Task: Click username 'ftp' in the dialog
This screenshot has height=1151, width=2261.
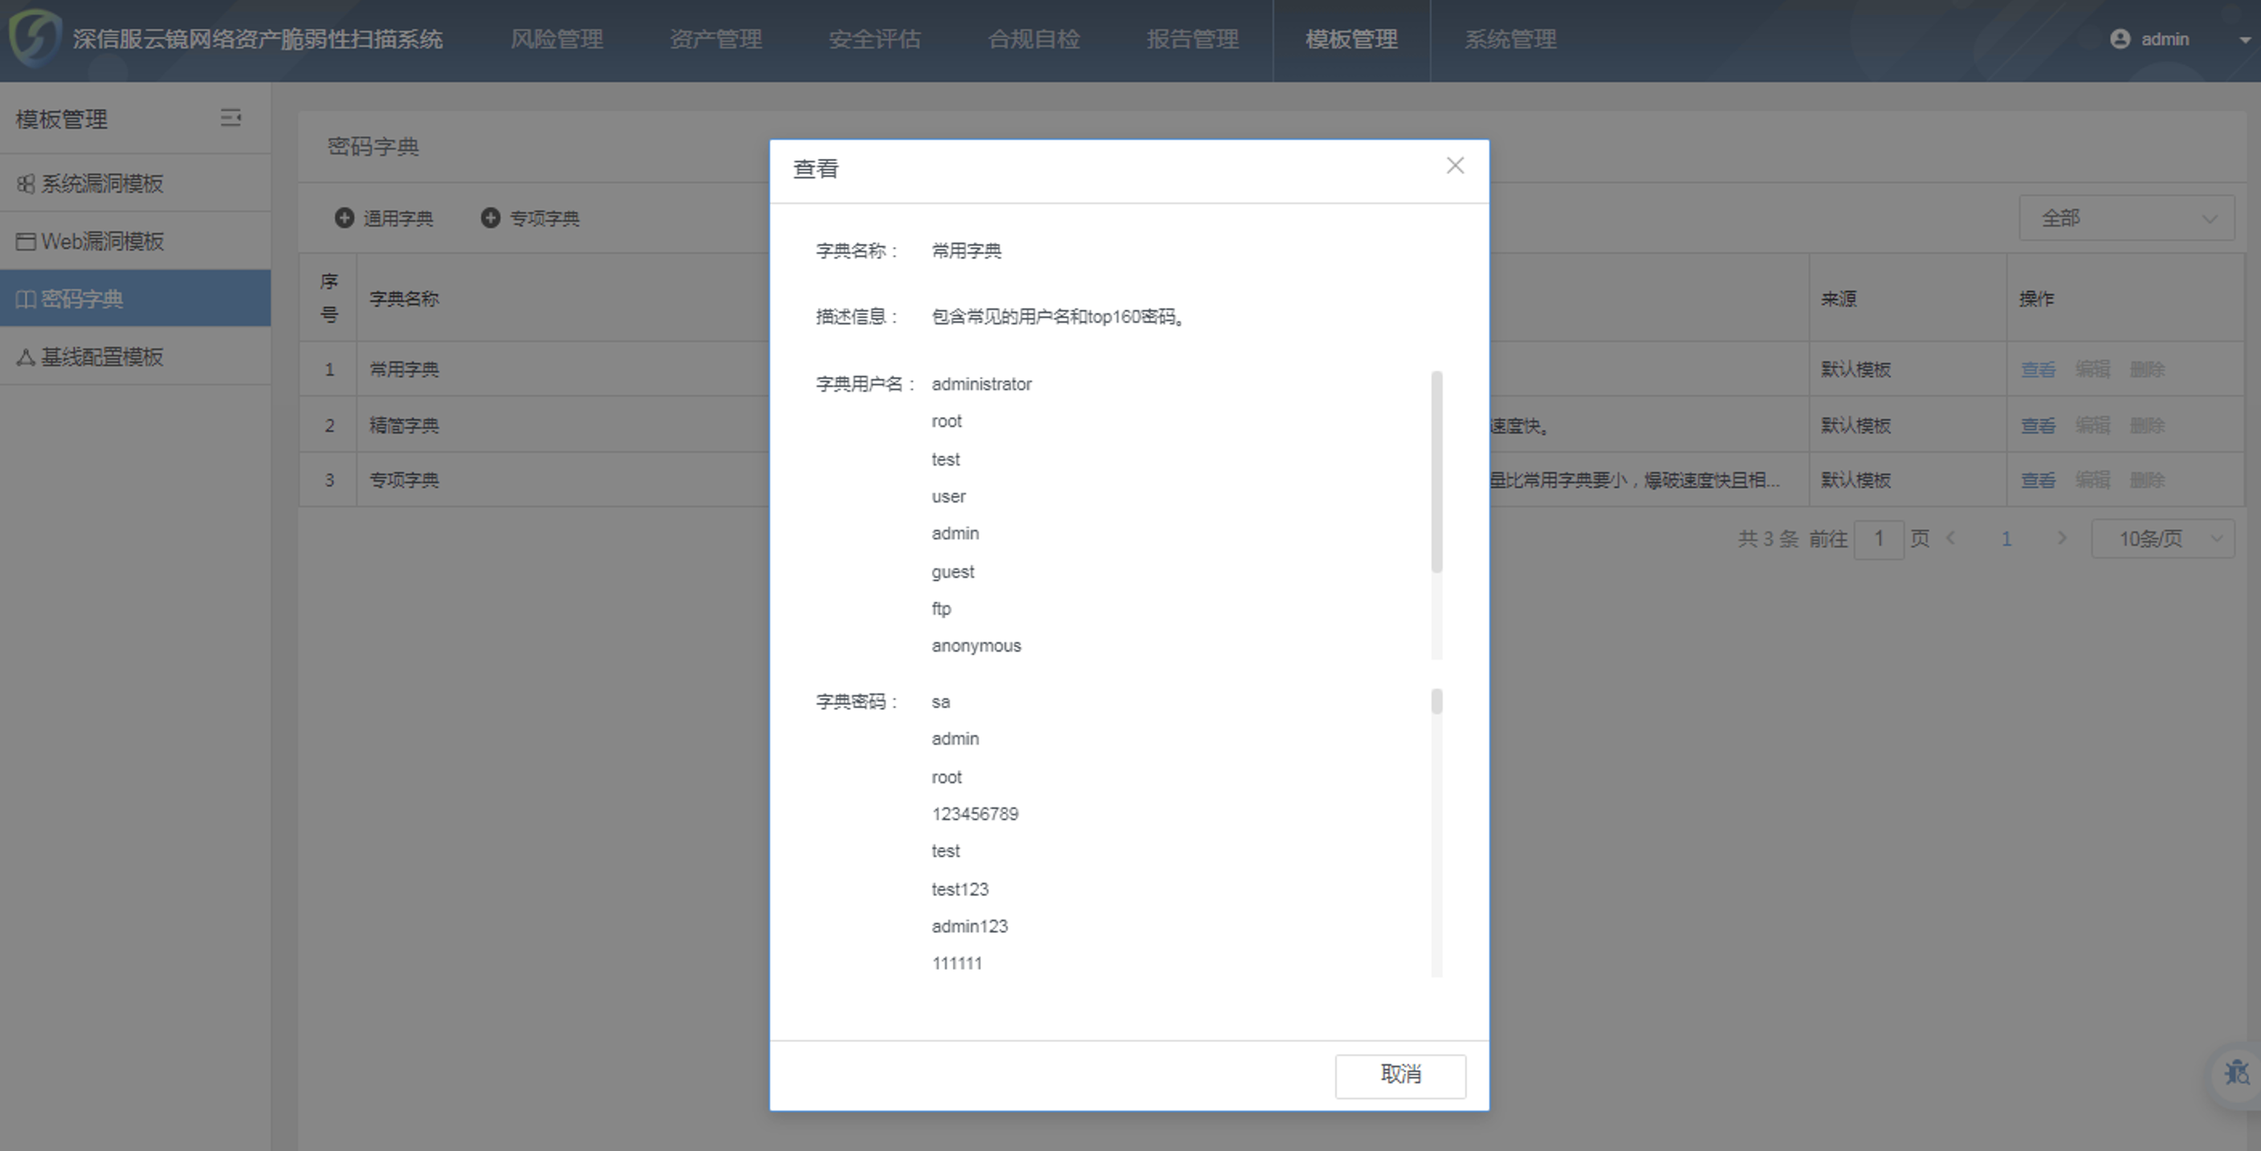Action: [x=941, y=609]
